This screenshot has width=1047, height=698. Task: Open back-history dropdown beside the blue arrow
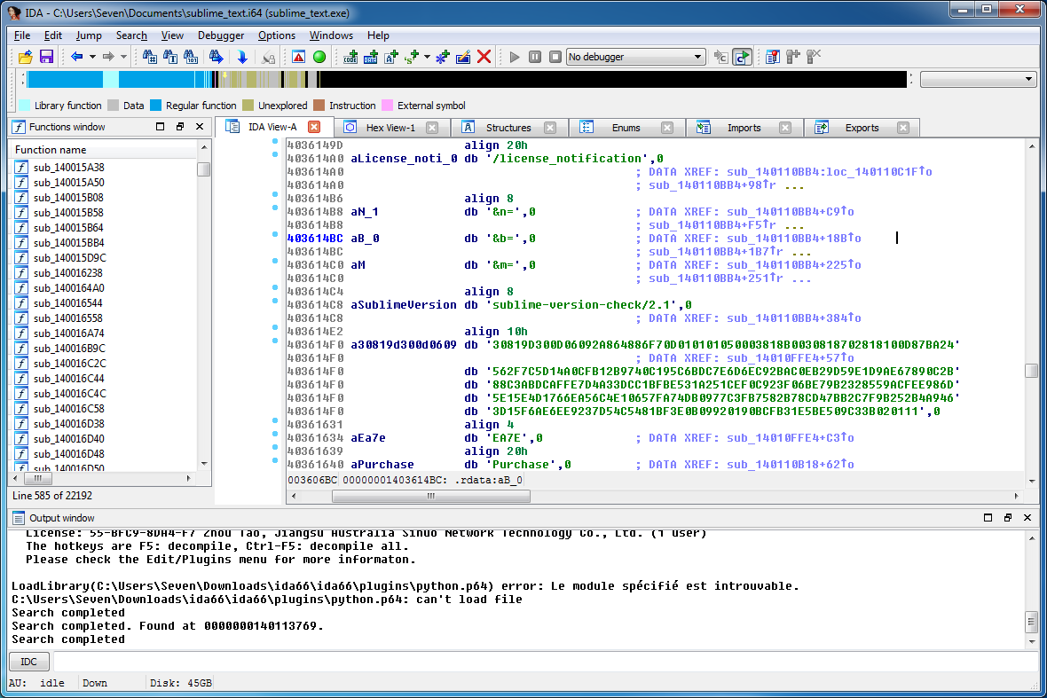[x=93, y=57]
